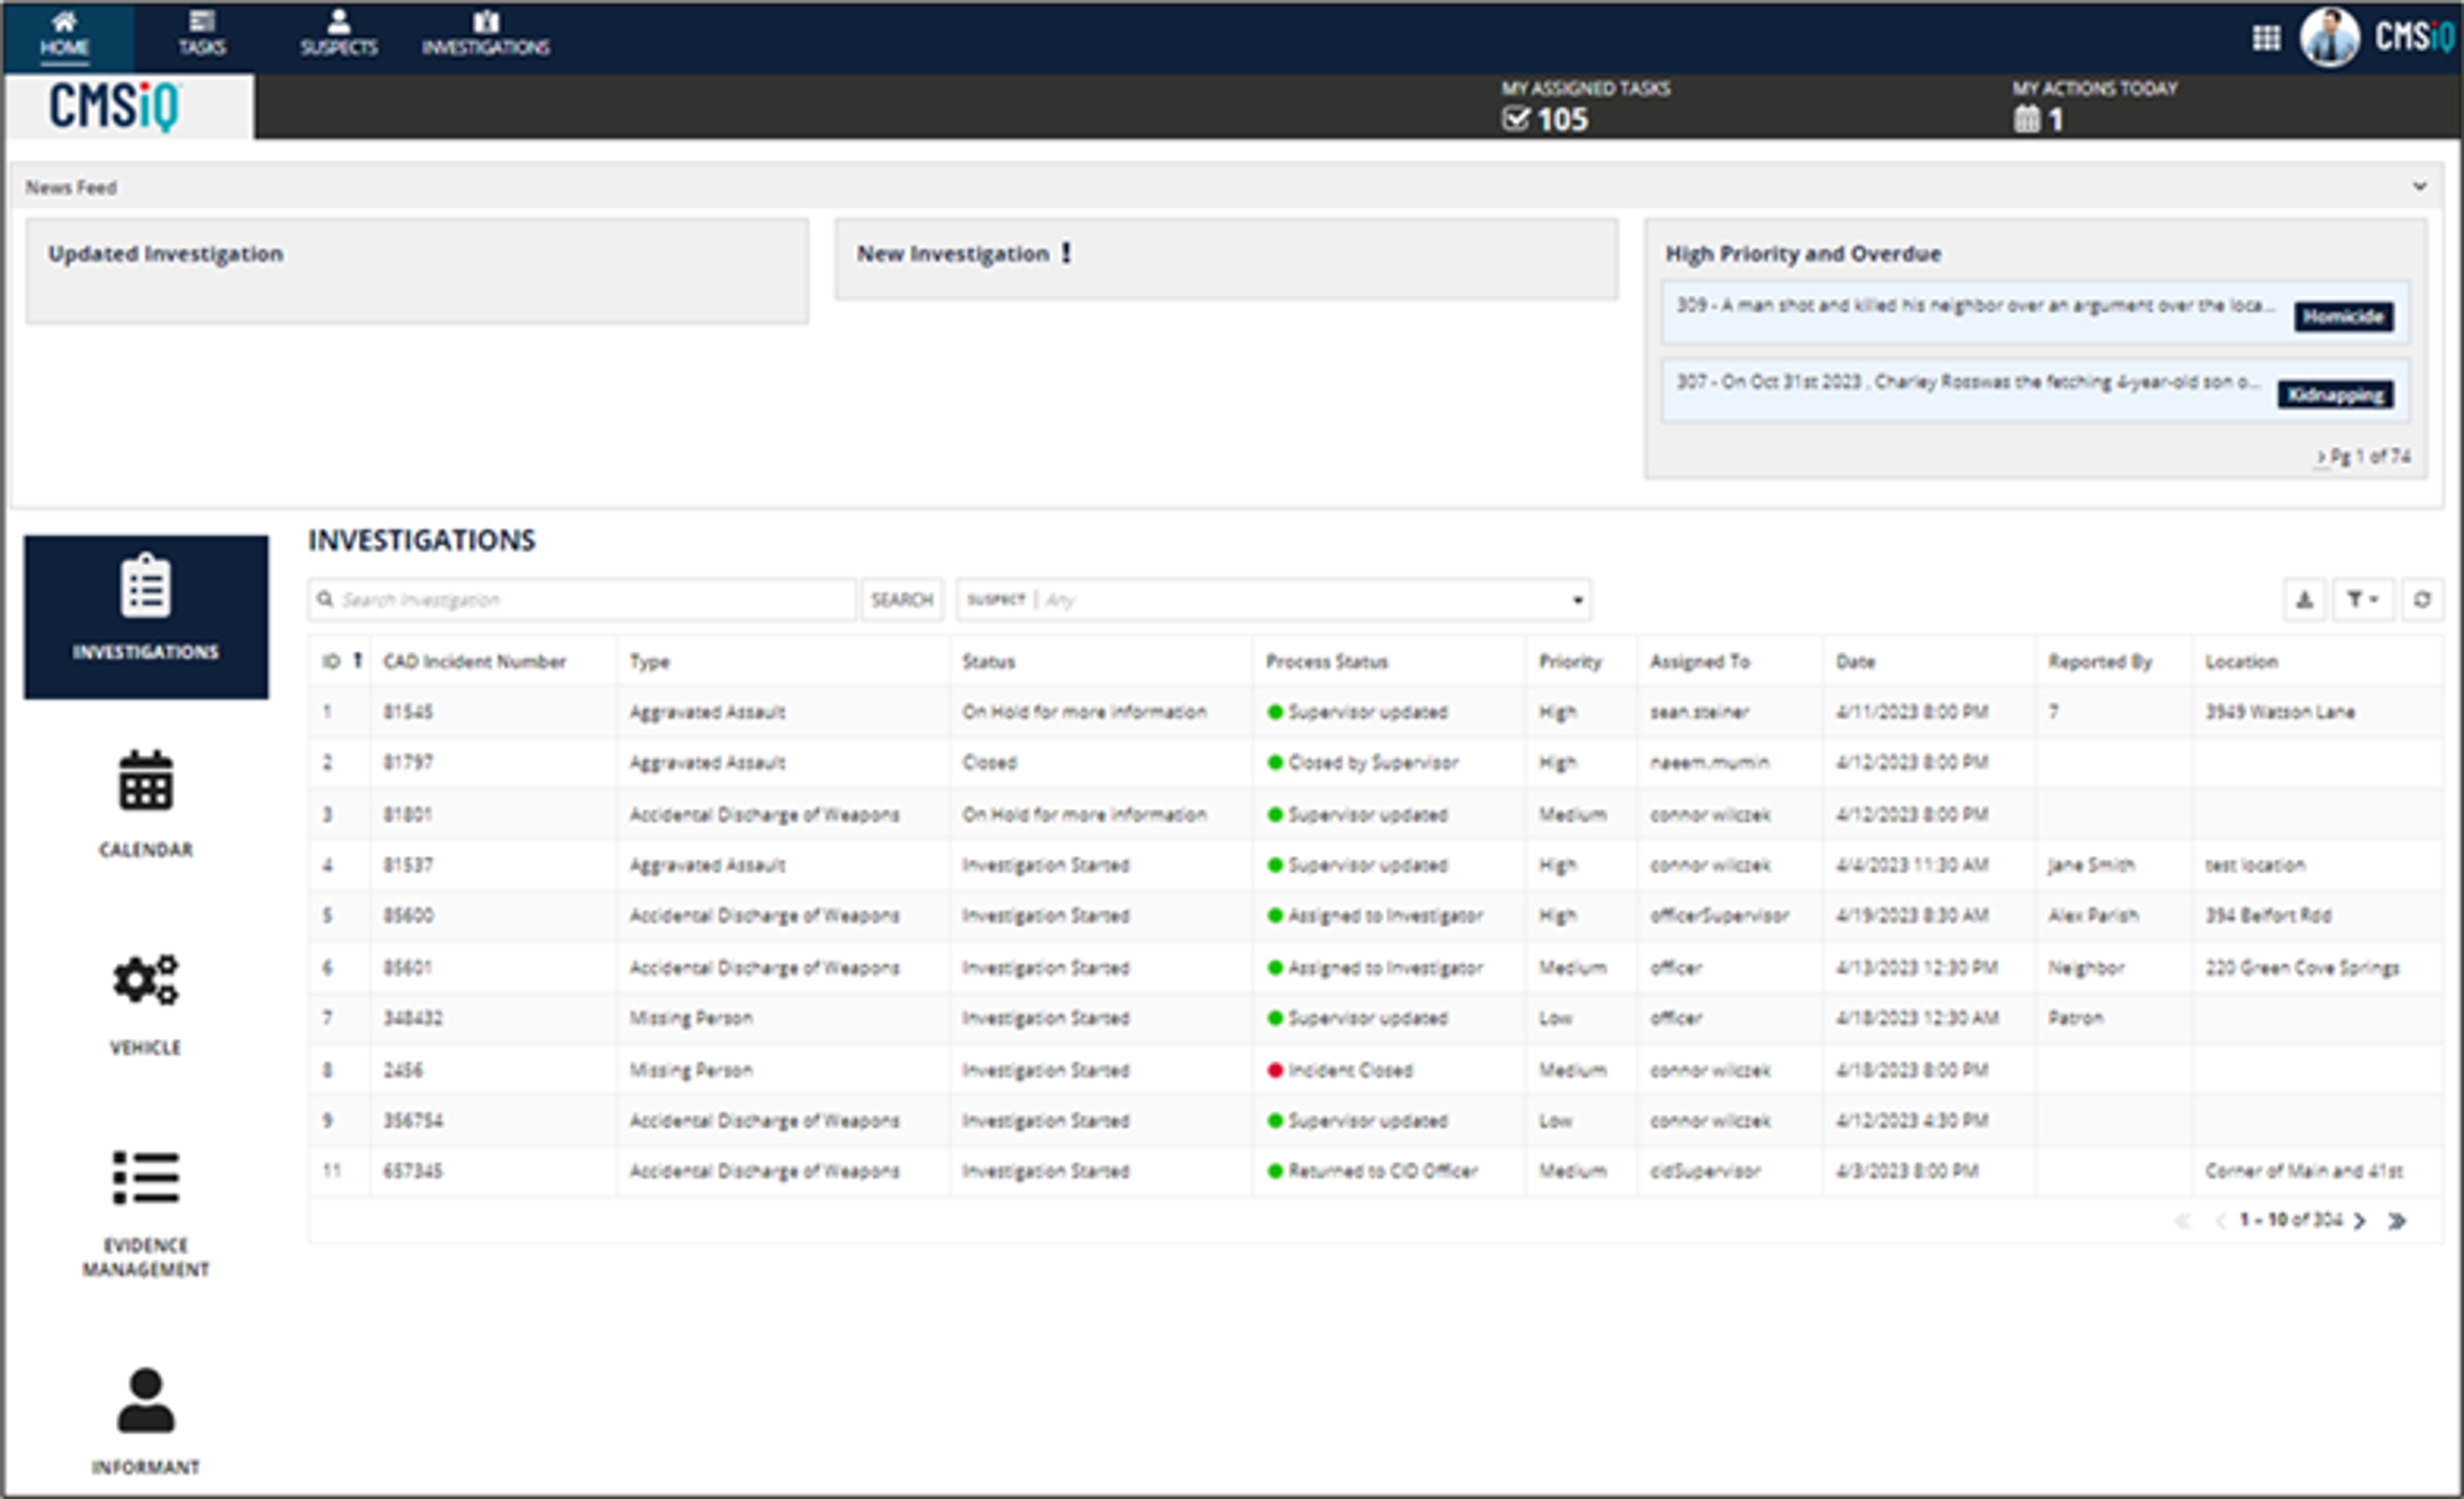The height and width of the screenshot is (1499, 2464).
Task: Open the filter funnel dropdown
Action: point(2363,600)
